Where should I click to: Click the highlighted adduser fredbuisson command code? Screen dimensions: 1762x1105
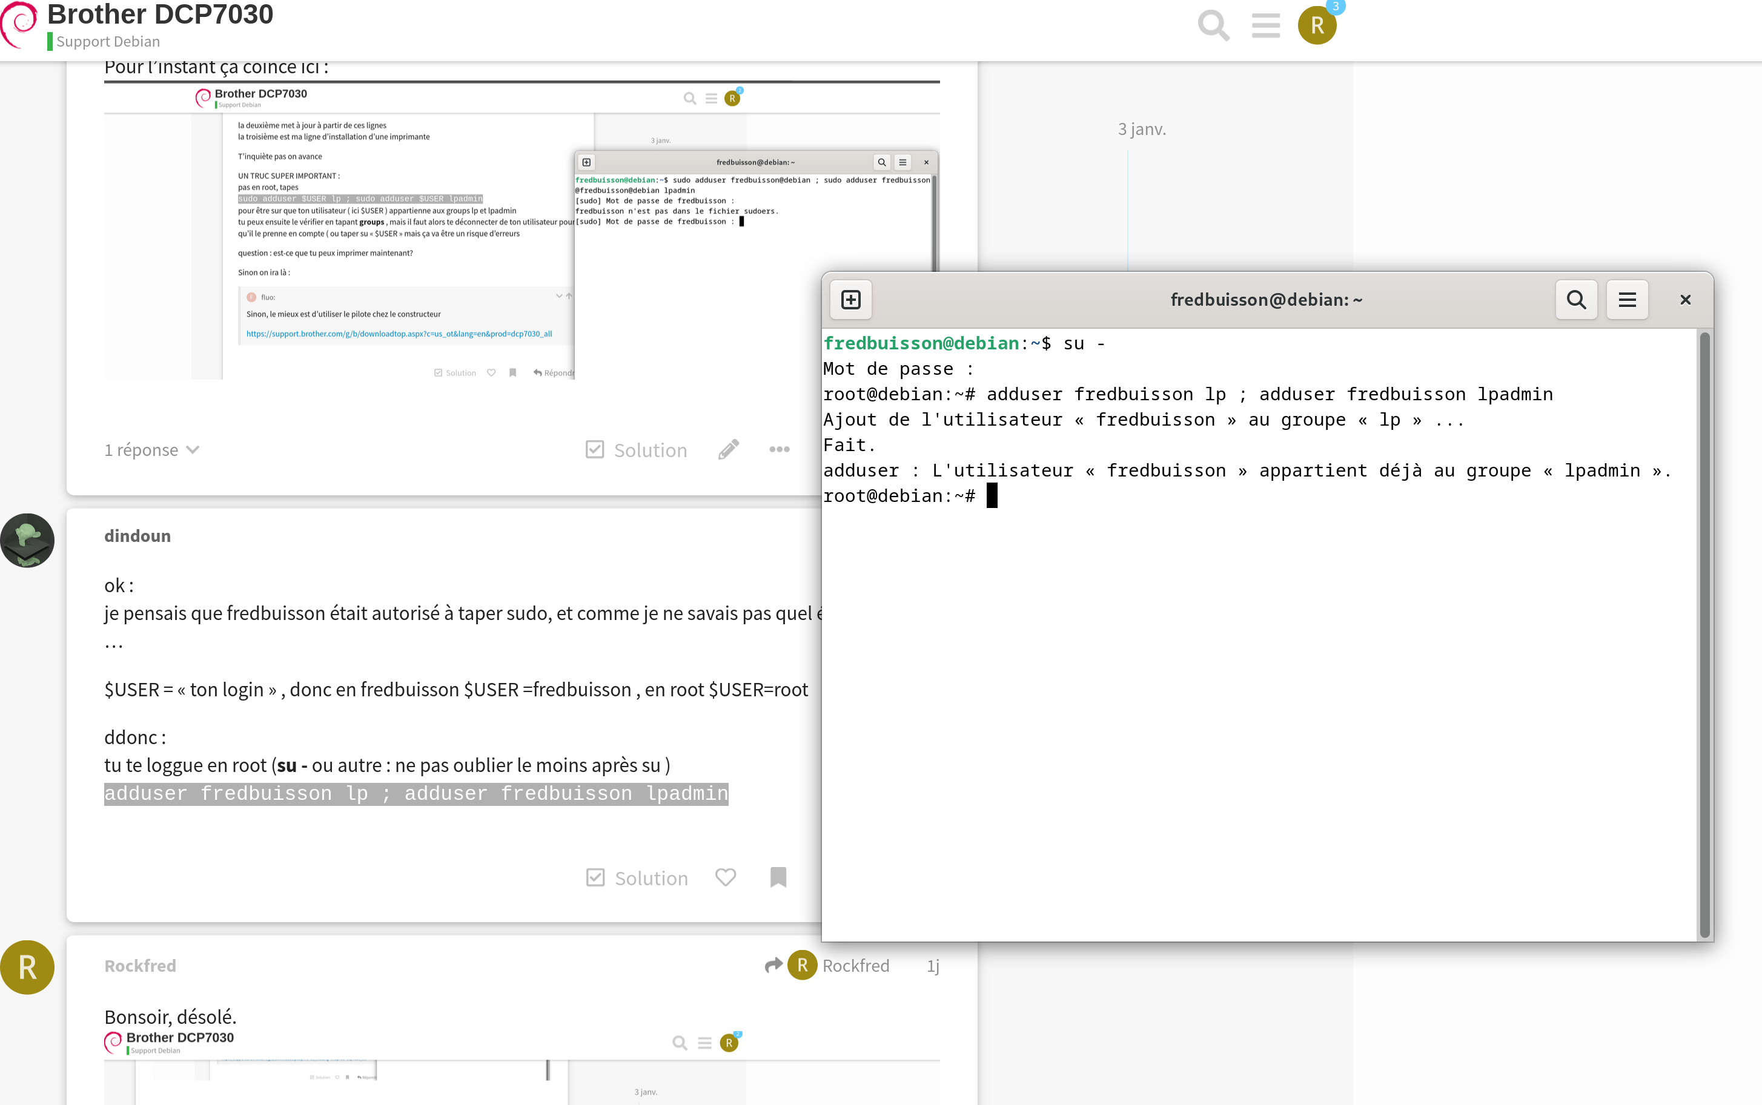click(416, 794)
